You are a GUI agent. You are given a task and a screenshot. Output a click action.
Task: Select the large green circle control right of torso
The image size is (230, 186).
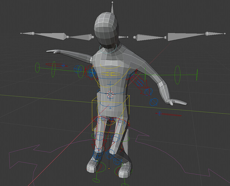click(177, 75)
